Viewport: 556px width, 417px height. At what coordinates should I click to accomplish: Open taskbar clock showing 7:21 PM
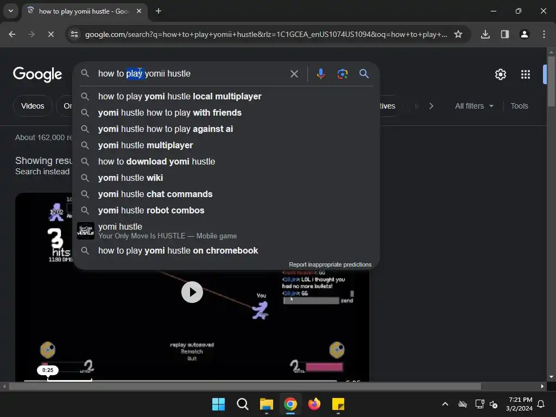[x=519, y=404]
